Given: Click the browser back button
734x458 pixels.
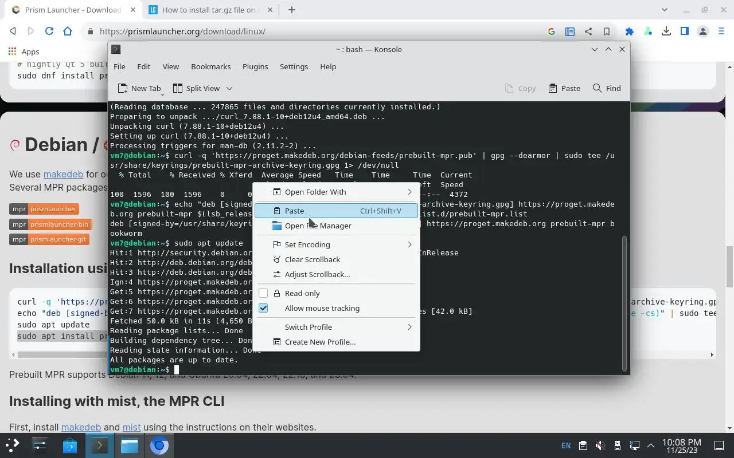Looking at the screenshot, I should (13, 31).
